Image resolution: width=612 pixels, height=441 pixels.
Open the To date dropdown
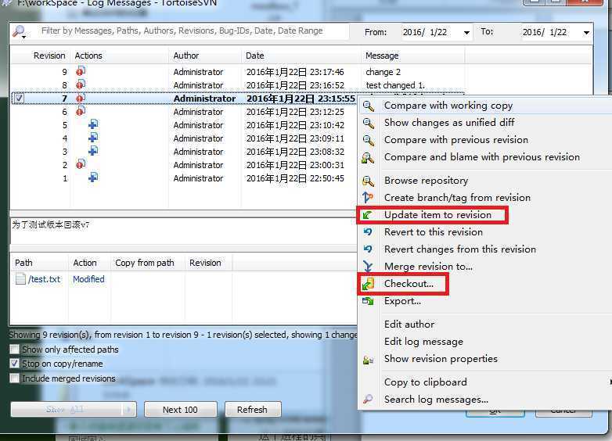tap(586, 33)
